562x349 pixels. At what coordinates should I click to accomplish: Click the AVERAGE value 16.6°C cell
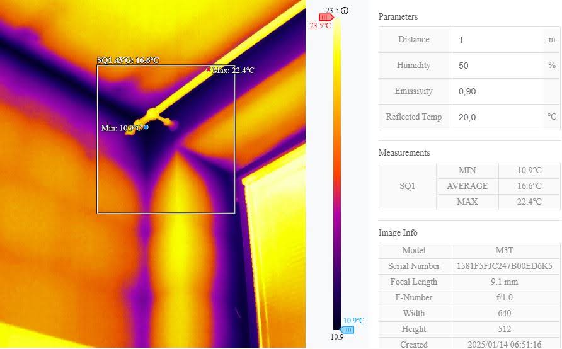(x=529, y=186)
